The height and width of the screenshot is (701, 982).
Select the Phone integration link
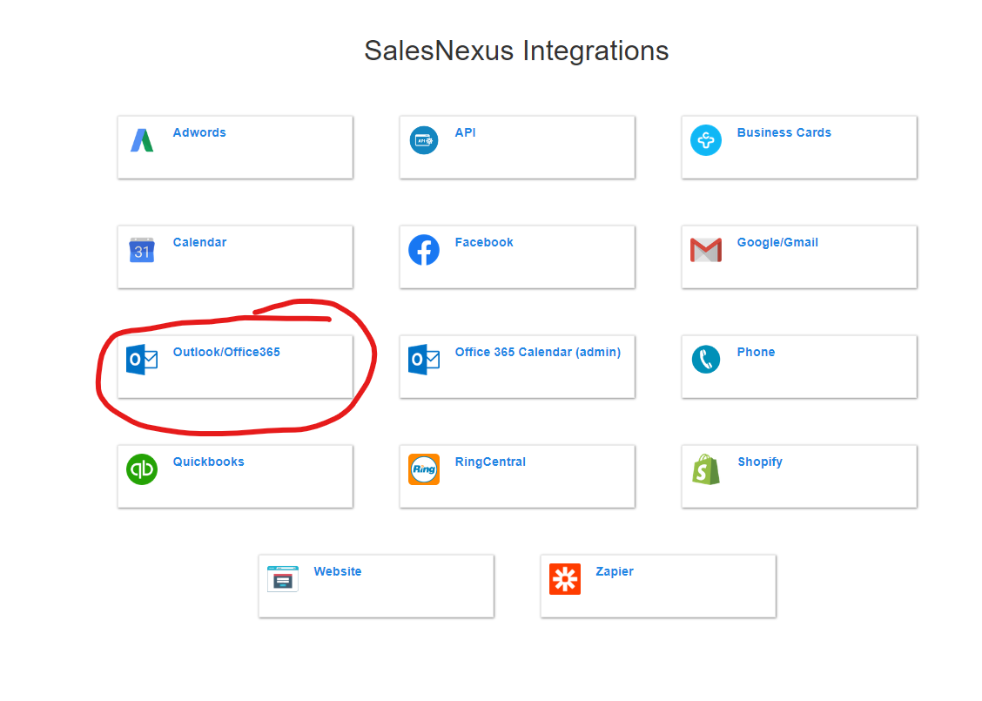coord(756,352)
